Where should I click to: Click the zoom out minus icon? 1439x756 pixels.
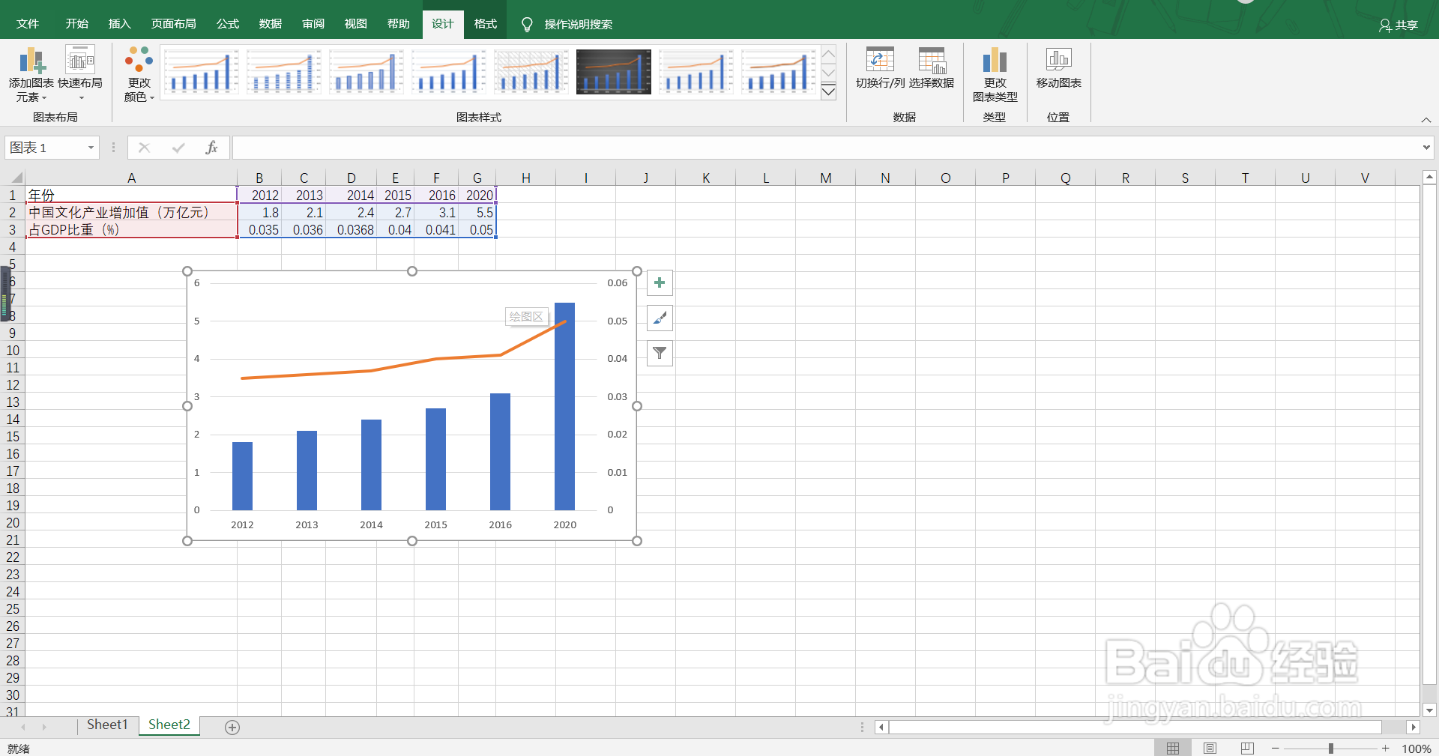pyautogui.click(x=1276, y=749)
